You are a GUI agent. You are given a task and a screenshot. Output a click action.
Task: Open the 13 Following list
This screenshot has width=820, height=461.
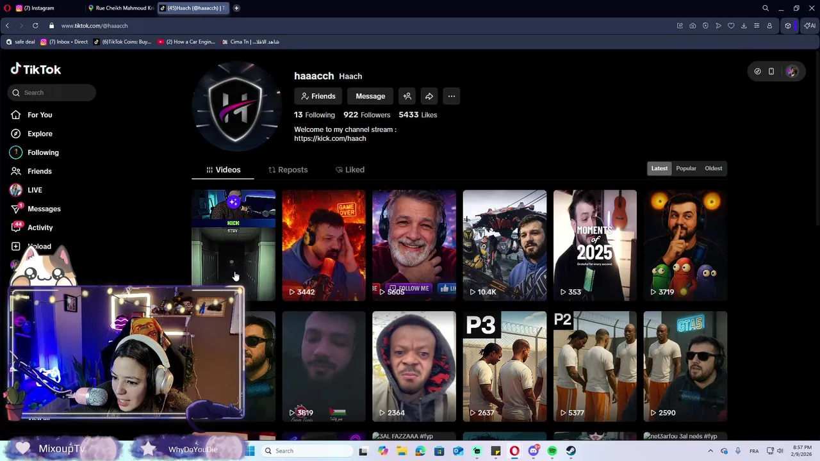coord(315,115)
